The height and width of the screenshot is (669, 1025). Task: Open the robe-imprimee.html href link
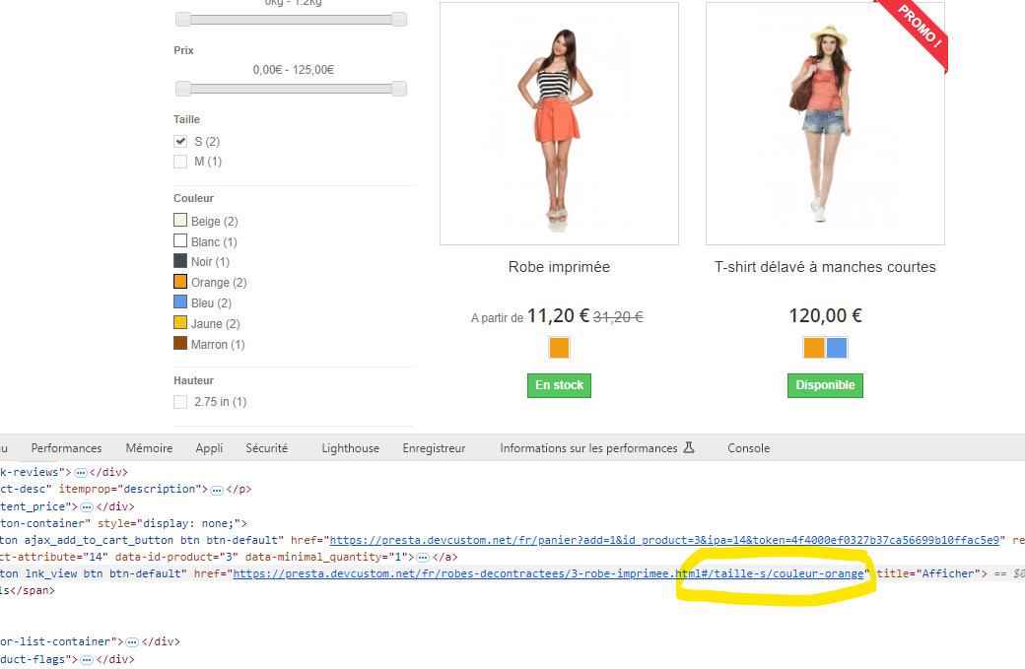[548, 573]
